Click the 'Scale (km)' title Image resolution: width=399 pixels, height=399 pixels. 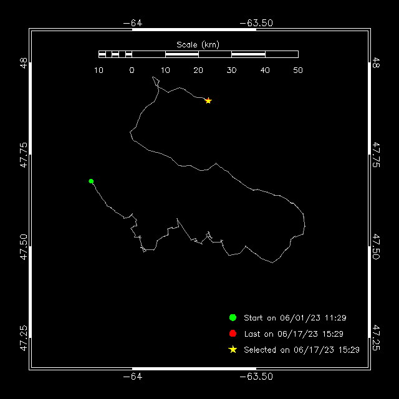pyautogui.click(x=198, y=45)
